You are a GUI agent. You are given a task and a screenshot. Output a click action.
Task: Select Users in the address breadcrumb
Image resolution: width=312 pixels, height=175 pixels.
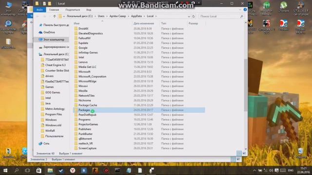pos(101,16)
